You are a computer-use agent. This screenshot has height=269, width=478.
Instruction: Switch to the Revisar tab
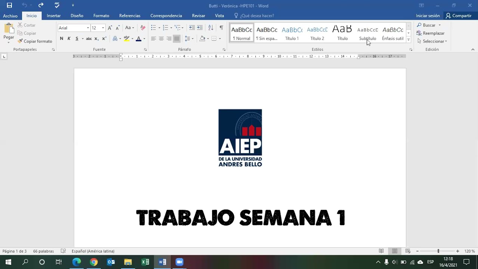pyautogui.click(x=198, y=16)
